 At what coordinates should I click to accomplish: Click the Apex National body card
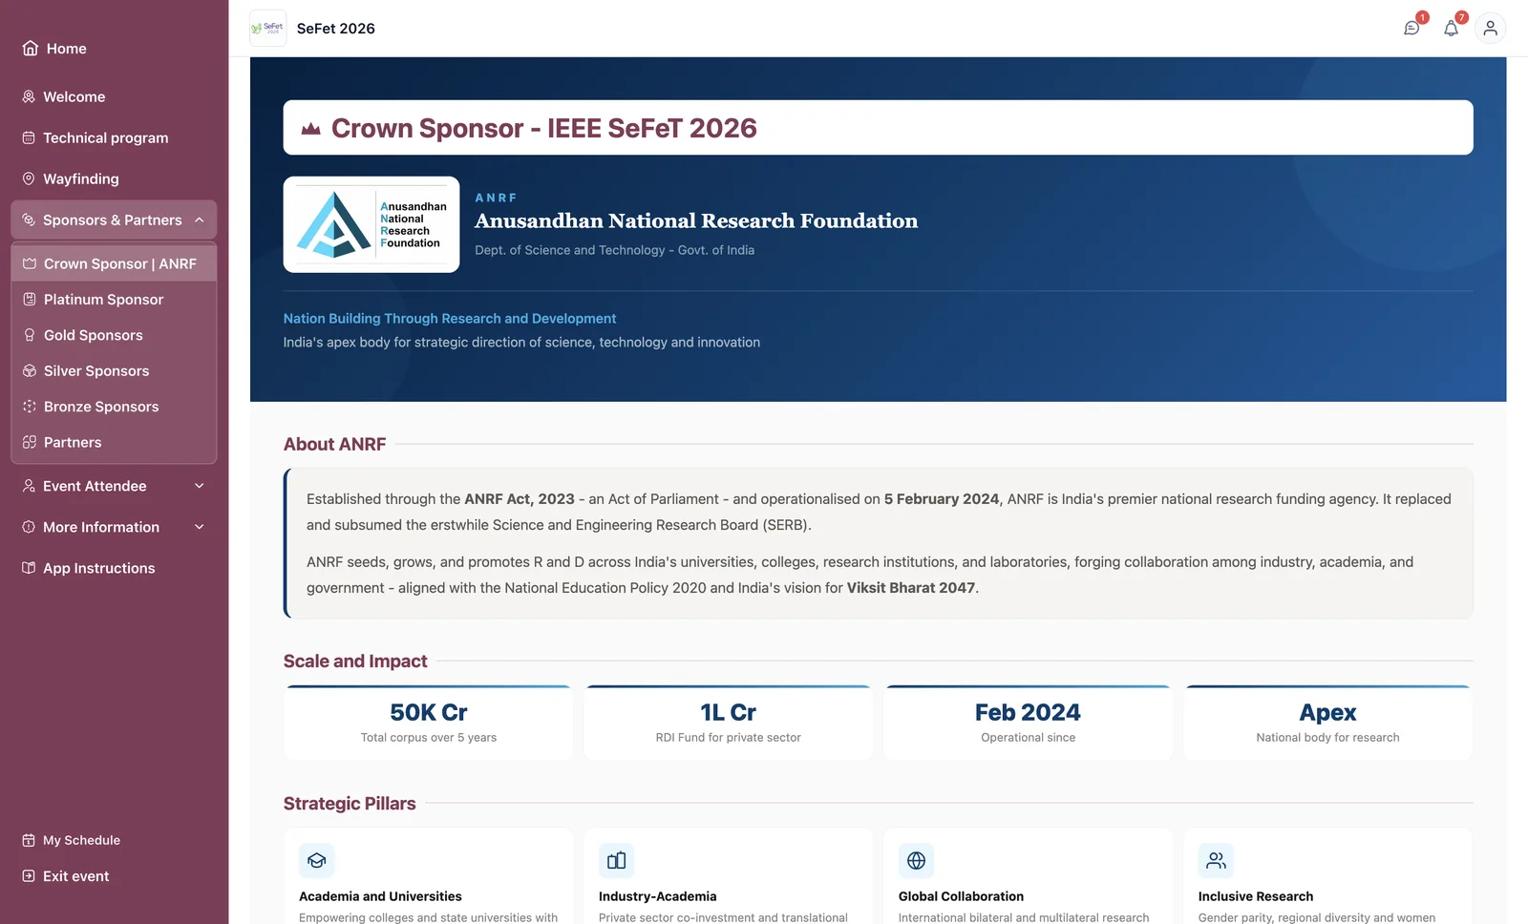[x=1328, y=723]
